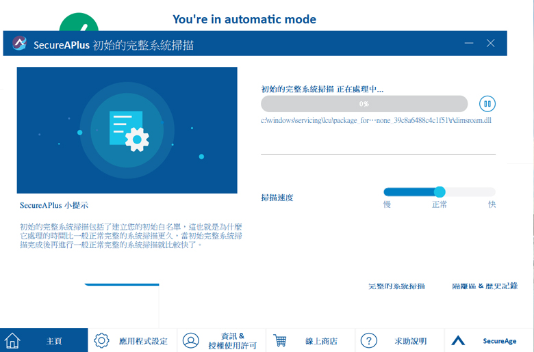Click the 0% scan progress bar
The width and height of the screenshot is (534, 352).
click(364, 104)
